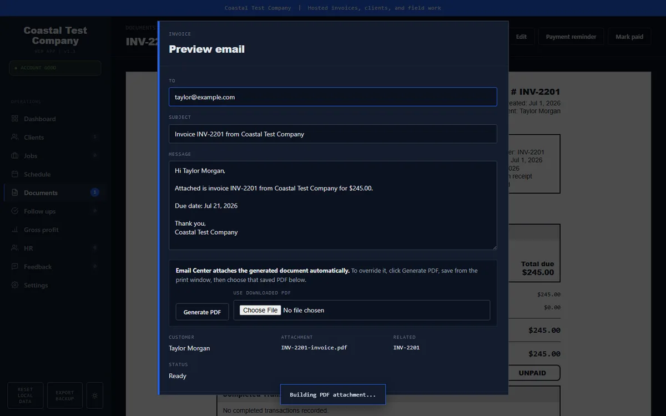Screen dimensions: 666x416
Task: Click the Export Backup button
Action: [x=65, y=395]
